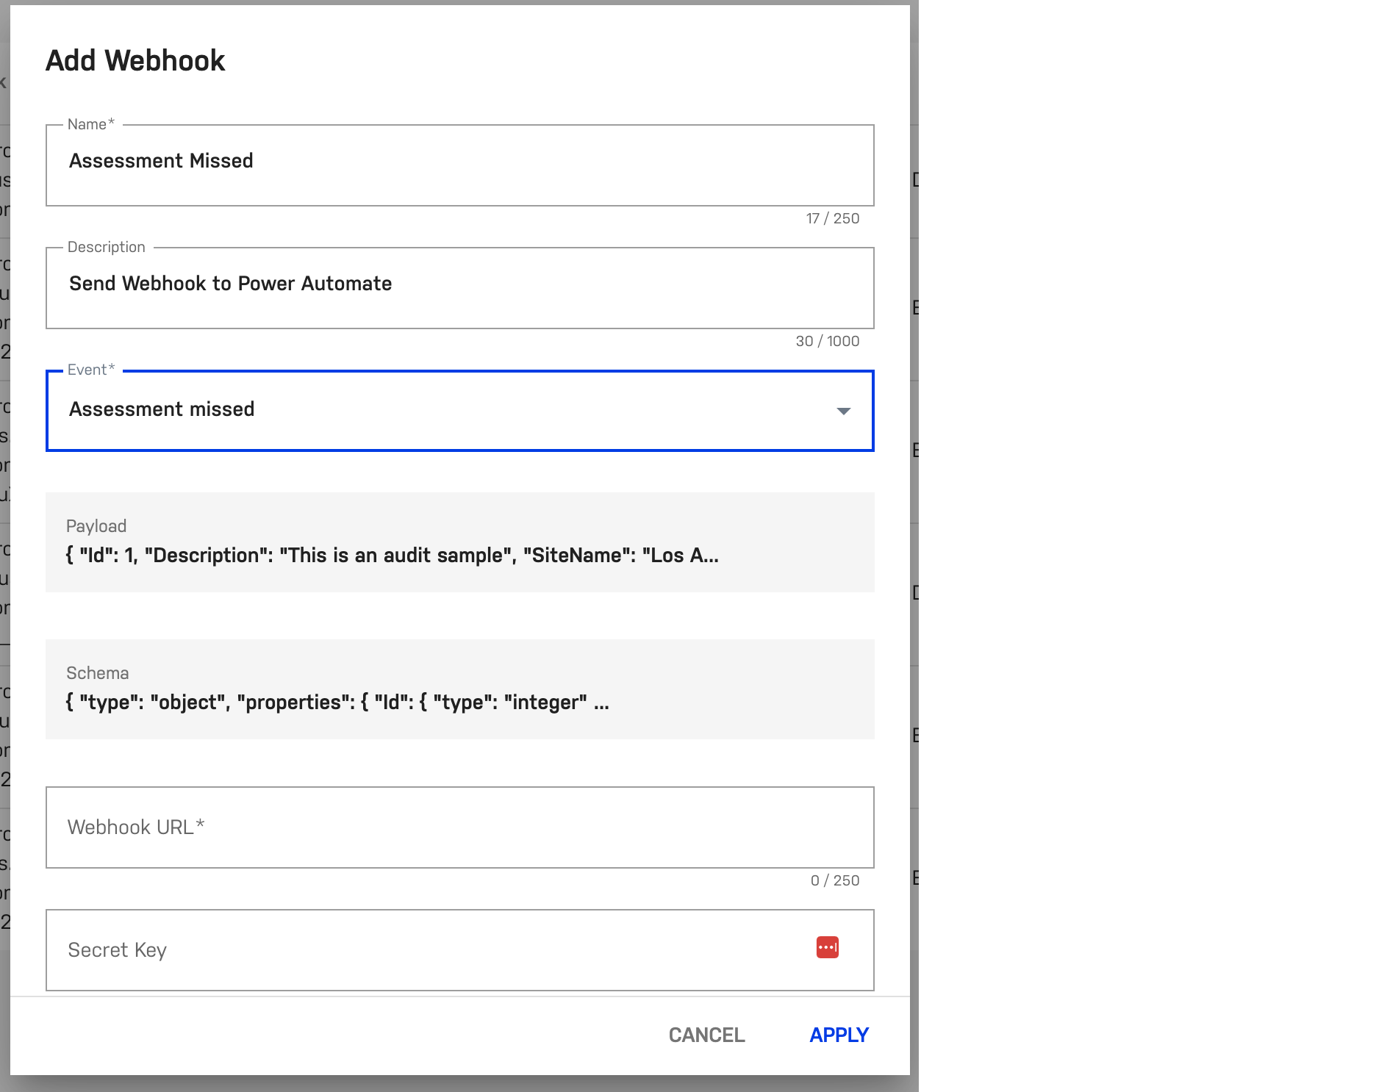Screen dimensions: 1376x1092
Task: Click the Event dropdown arrow
Action: 843,411
